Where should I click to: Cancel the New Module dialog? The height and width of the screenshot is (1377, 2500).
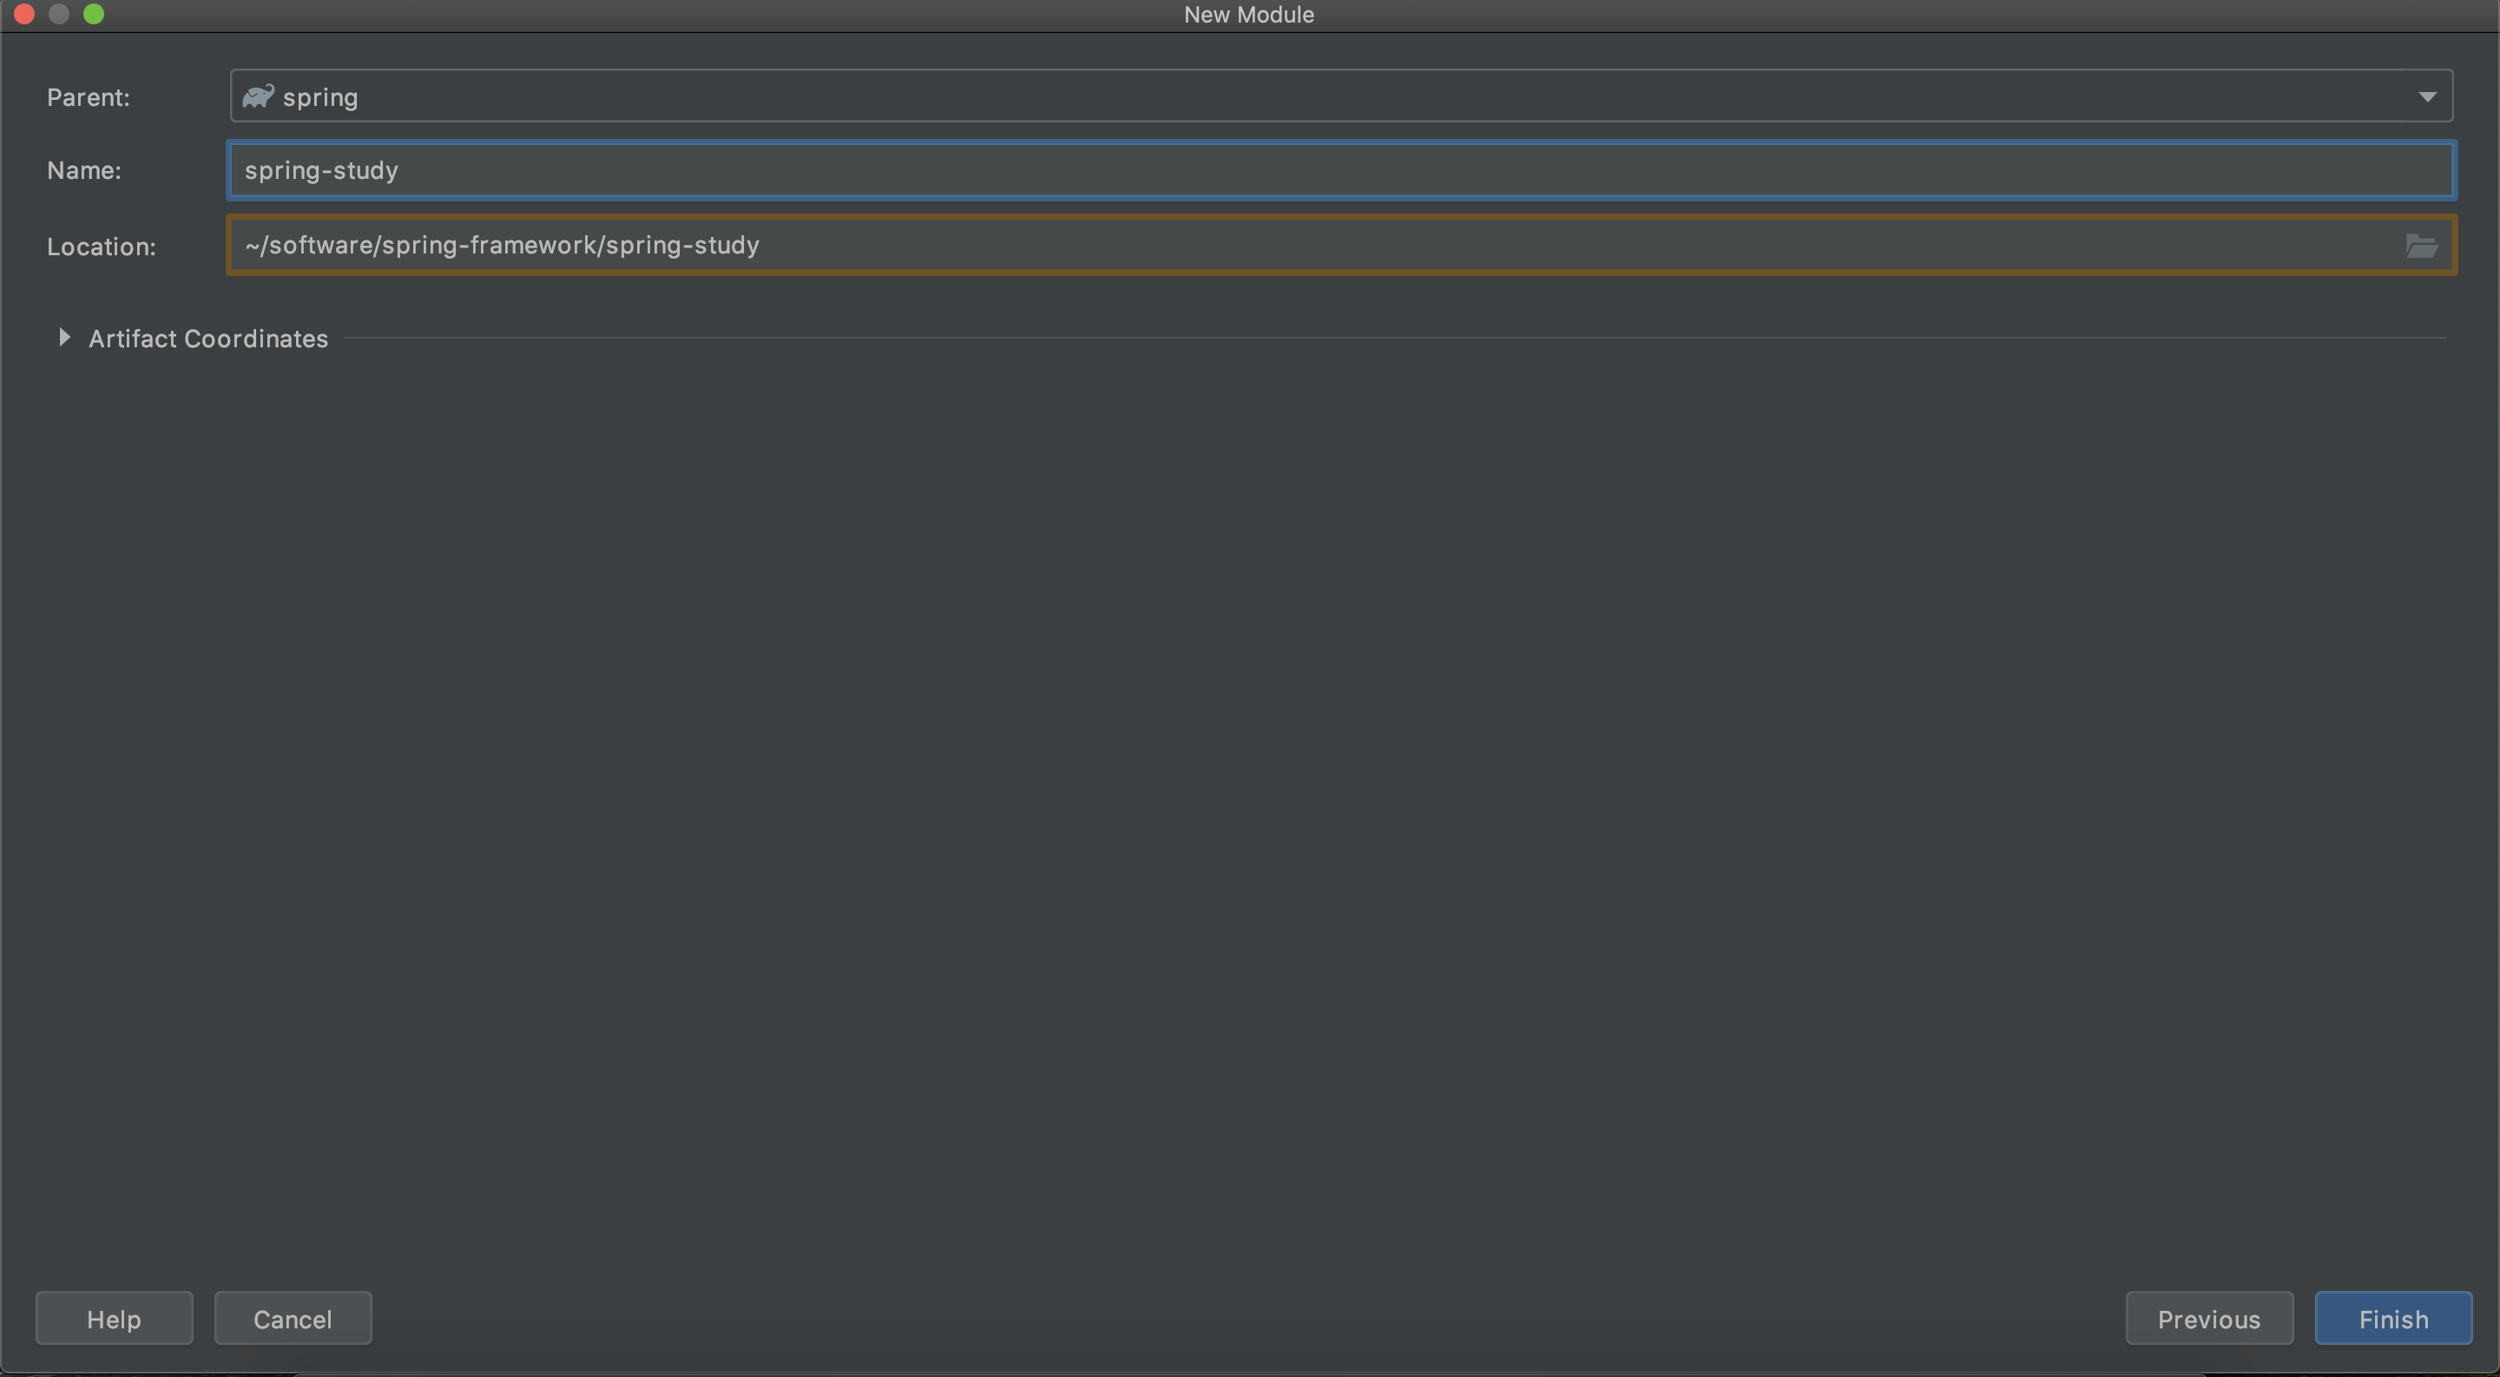coord(293,1318)
